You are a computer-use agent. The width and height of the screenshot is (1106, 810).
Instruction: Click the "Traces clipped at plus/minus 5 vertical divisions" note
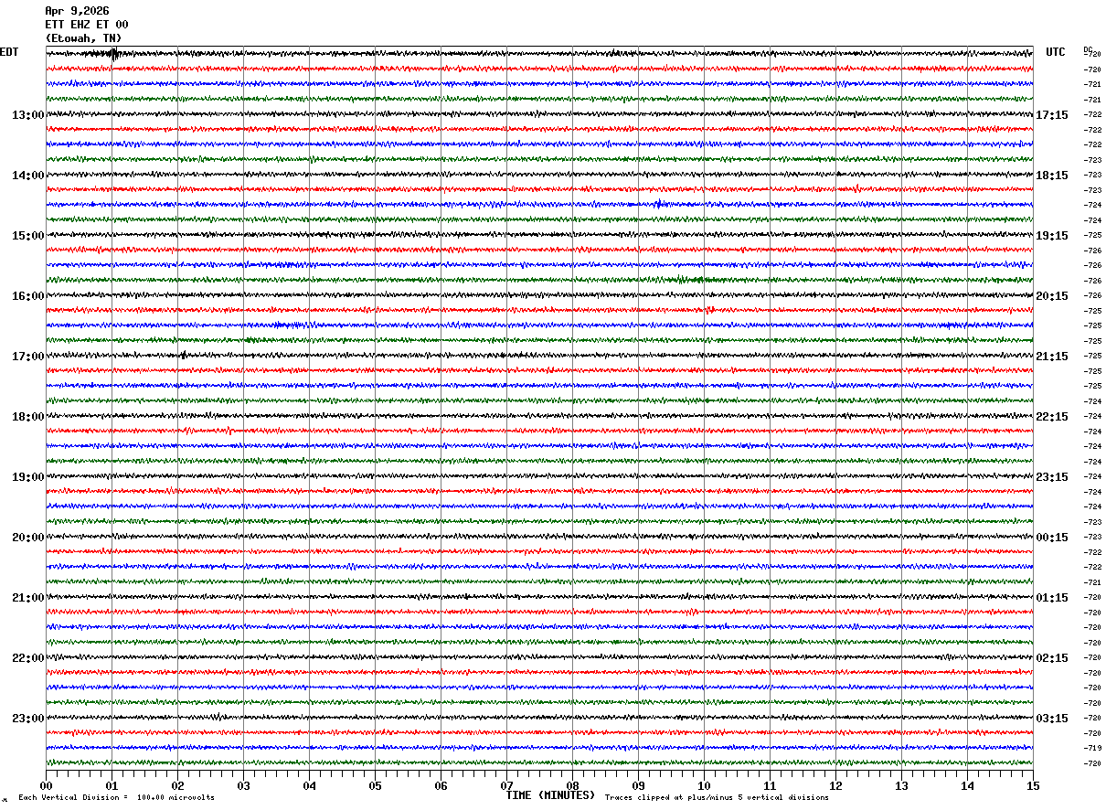tap(717, 797)
